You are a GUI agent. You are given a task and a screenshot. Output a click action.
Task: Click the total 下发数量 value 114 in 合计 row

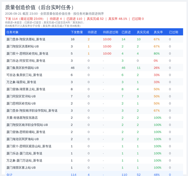(x=73, y=175)
